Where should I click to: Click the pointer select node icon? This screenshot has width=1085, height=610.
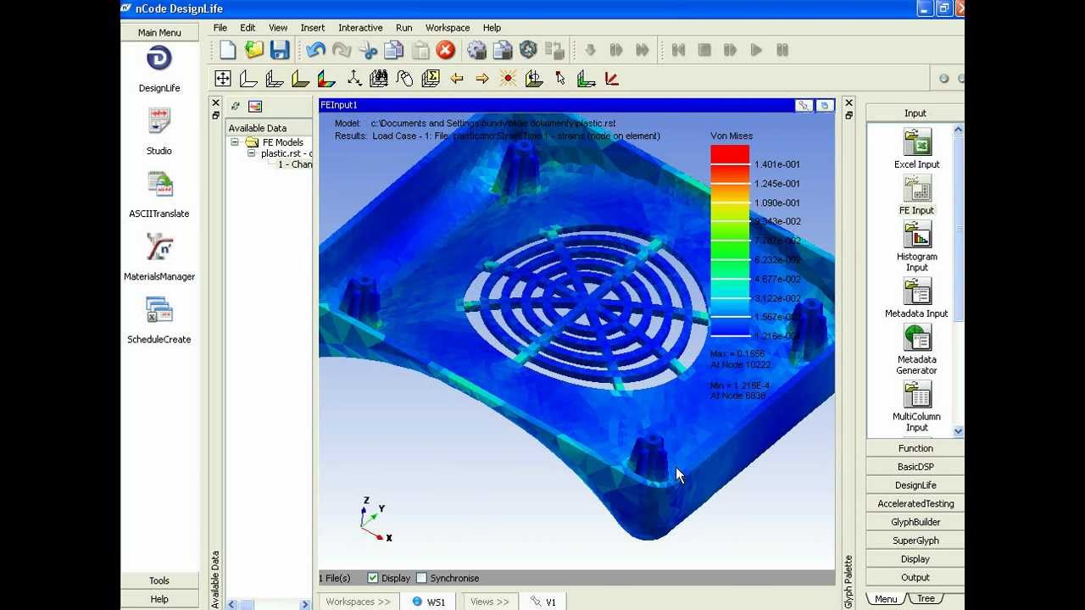[x=559, y=79]
